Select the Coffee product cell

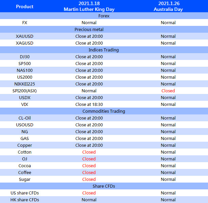[24, 172]
